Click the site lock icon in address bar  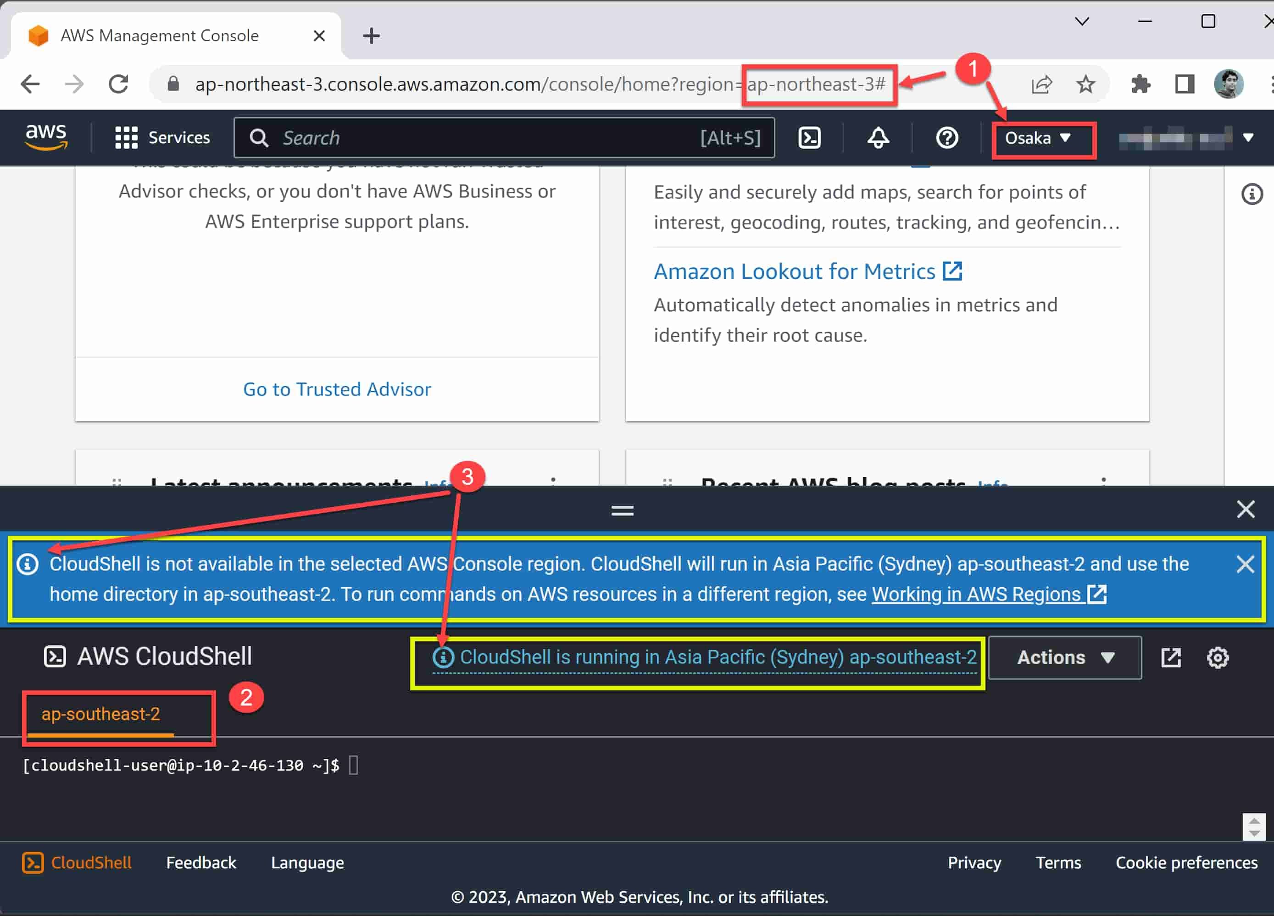pyautogui.click(x=173, y=84)
